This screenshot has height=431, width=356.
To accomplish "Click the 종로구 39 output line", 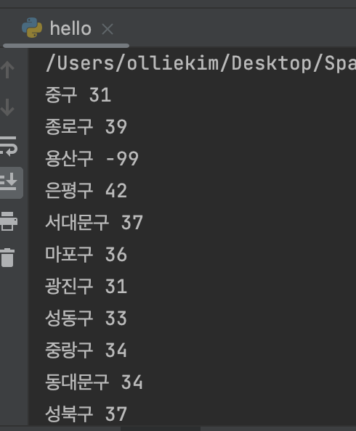I will (x=86, y=127).
